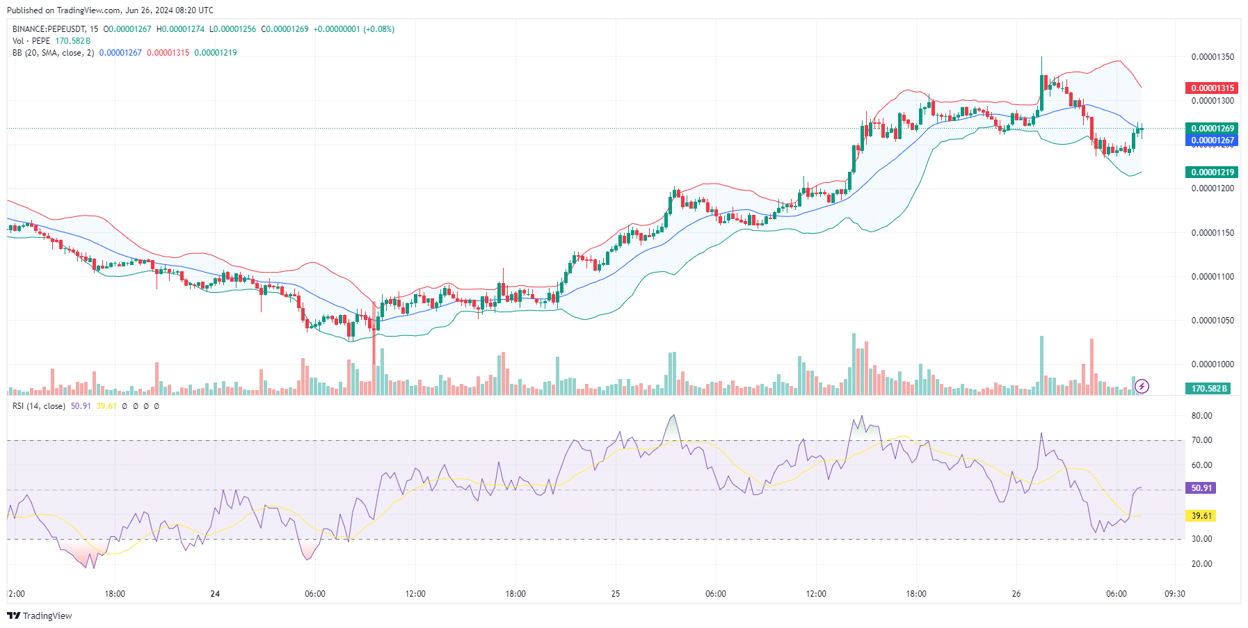This screenshot has width=1248, height=628.
Task: Click the red BB upper value 0.00001315 in the legend
Action: point(168,53)
